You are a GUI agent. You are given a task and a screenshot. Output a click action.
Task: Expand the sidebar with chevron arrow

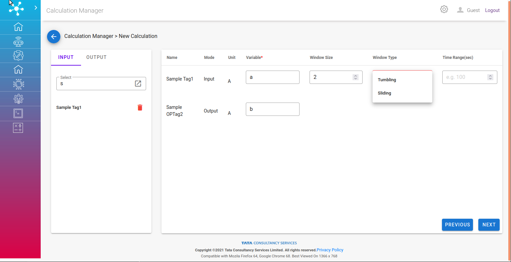tap(36, 8)
